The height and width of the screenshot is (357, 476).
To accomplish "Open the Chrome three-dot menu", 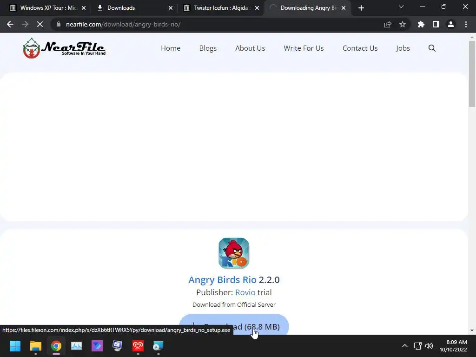I will (466, 24).
